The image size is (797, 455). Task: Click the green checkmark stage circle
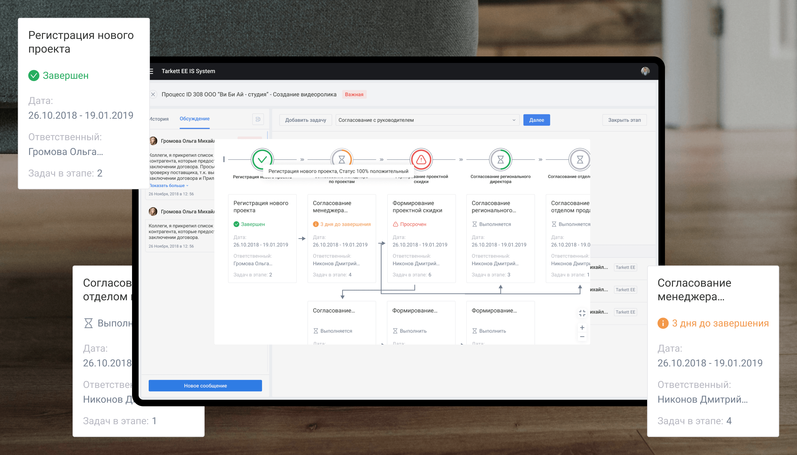pos(262,159)
